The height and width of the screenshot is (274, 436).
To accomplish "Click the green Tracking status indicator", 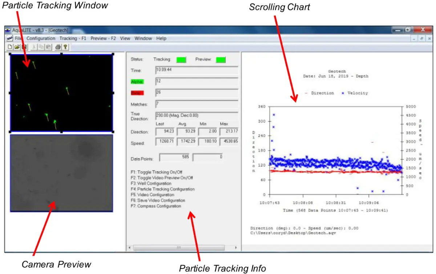I will click(x=181, y=60).
